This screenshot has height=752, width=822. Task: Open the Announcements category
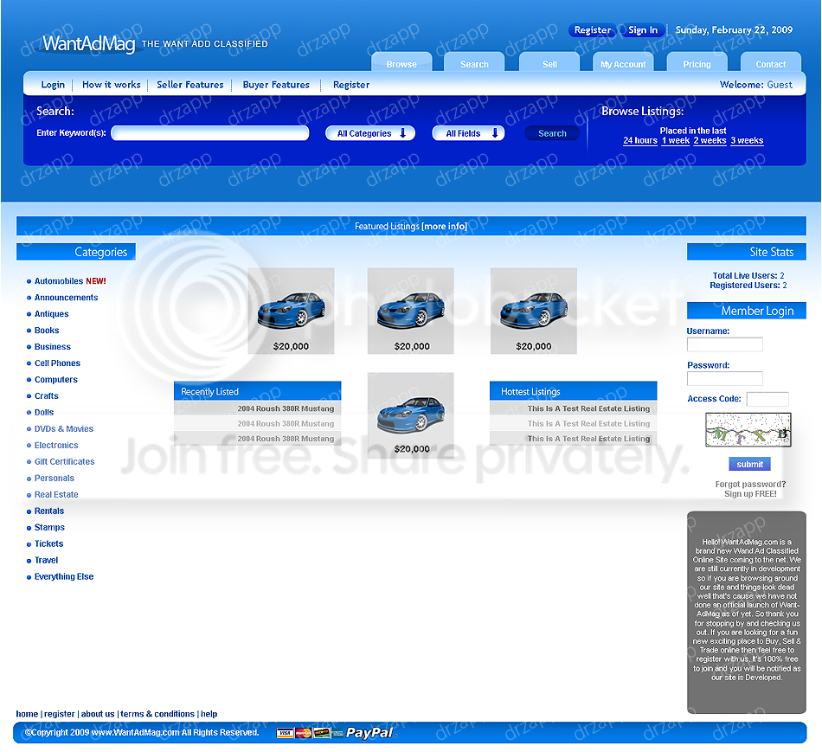click(x=66, y=298)
